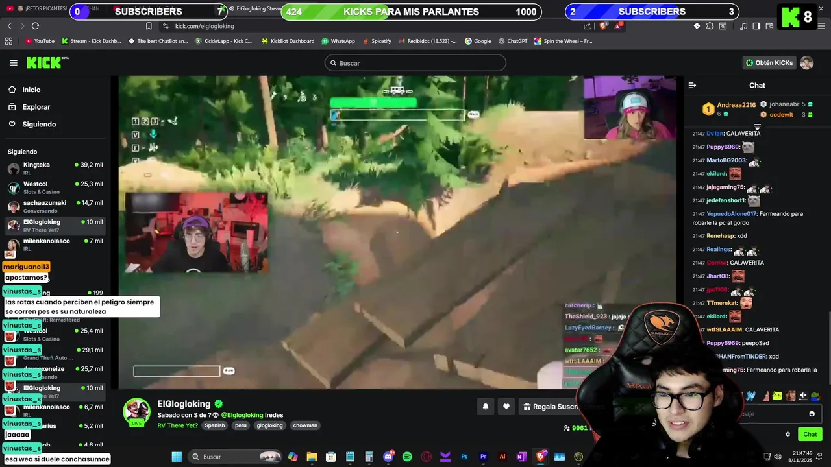The width and height of the screenshot is (831, 467).
Task: Open the browser apps grid icon
Action: [x=8, y=41]
